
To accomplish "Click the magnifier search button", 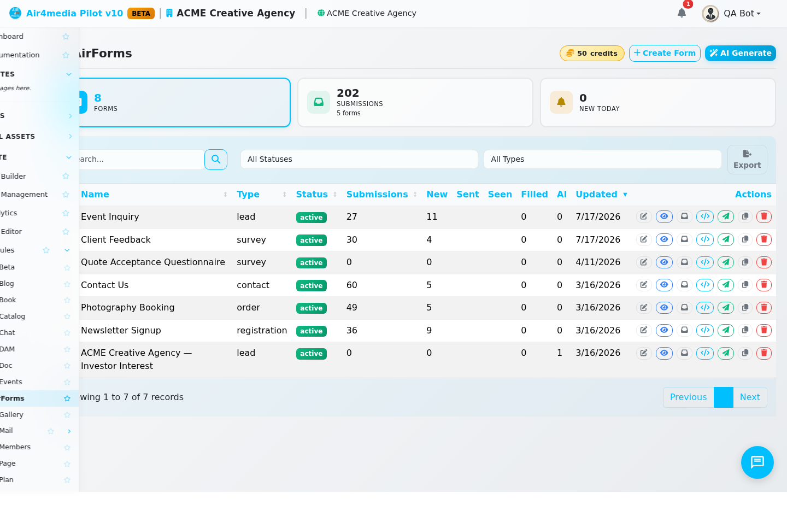I will 216,159.
